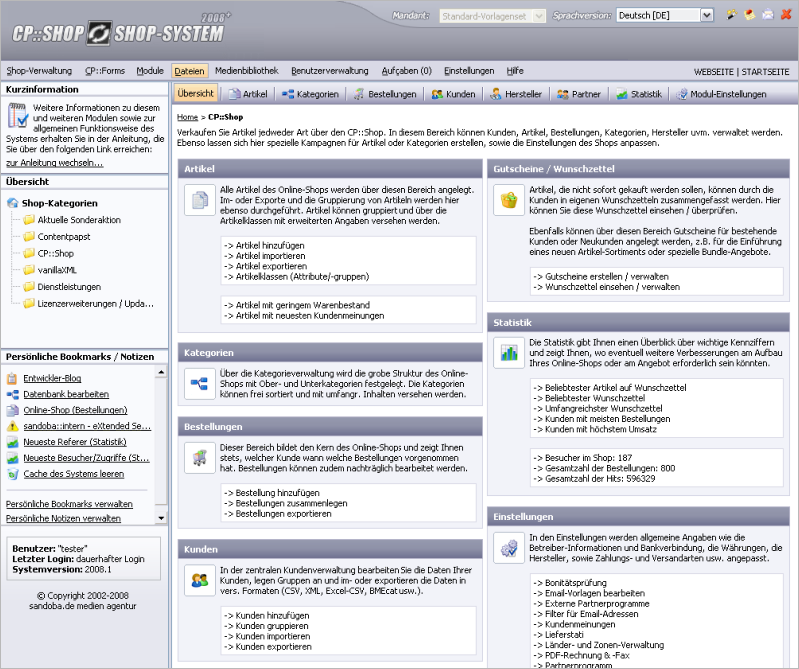Click the person icon on the Hersteller tab
This screenshot has width=799, height=669.
495,94
